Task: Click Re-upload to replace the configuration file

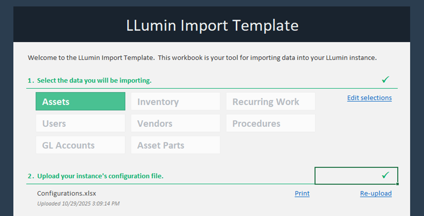Action: (376, 193)
